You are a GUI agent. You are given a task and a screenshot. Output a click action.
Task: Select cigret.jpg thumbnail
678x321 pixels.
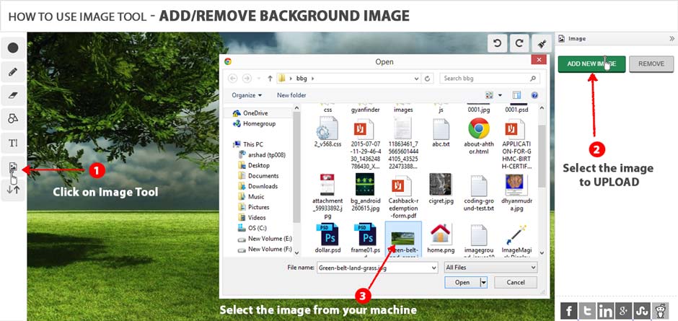441,188
